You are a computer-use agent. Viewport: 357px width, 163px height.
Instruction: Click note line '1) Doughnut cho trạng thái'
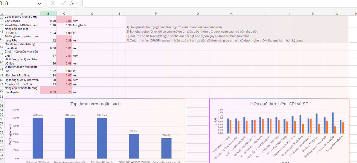(x=175, y=27)
